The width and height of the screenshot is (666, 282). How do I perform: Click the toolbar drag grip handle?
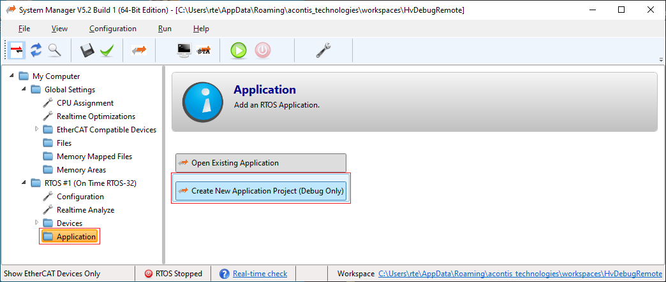tap(5, 50)
